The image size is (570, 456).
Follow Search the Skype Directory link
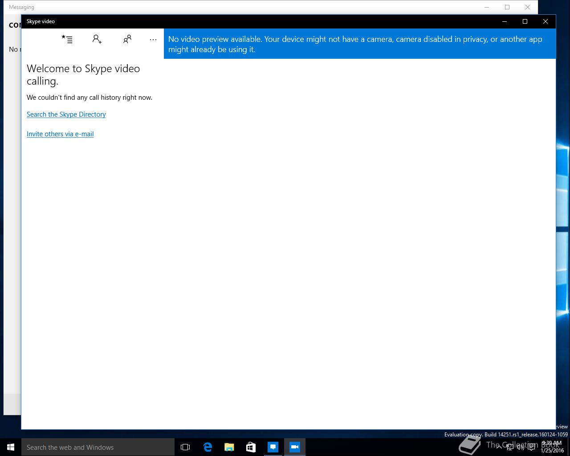[x=66, y=114]
